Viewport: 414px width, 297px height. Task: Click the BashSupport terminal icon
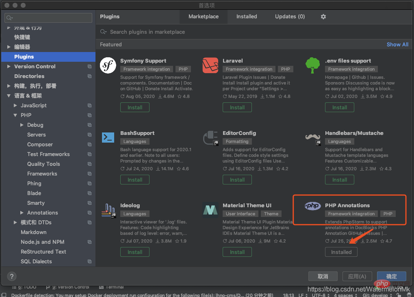(108, 138)
